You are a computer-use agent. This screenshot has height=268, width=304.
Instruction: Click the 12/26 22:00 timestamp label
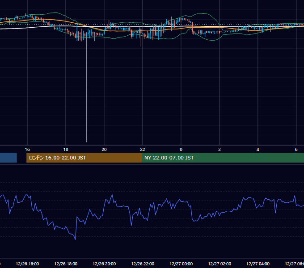coord(143,264)
